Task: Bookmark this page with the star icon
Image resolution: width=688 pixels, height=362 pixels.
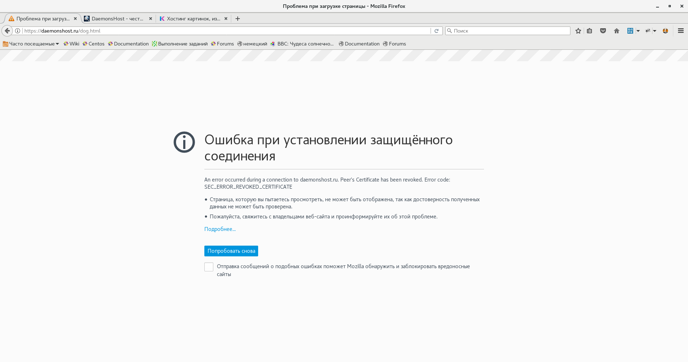Action: (x=578, y=31)
